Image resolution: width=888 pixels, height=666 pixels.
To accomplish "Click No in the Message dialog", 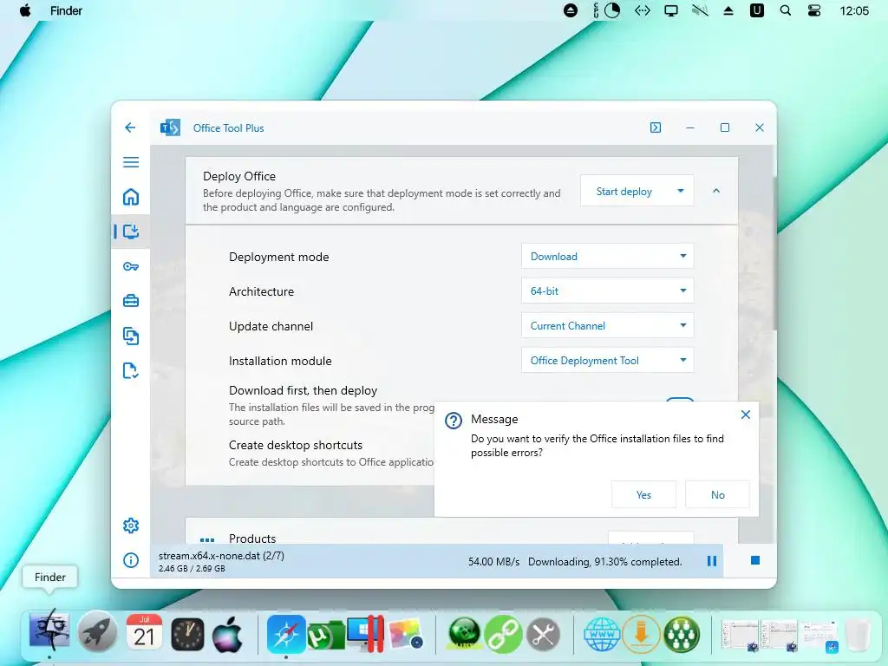I will point(717,494).
